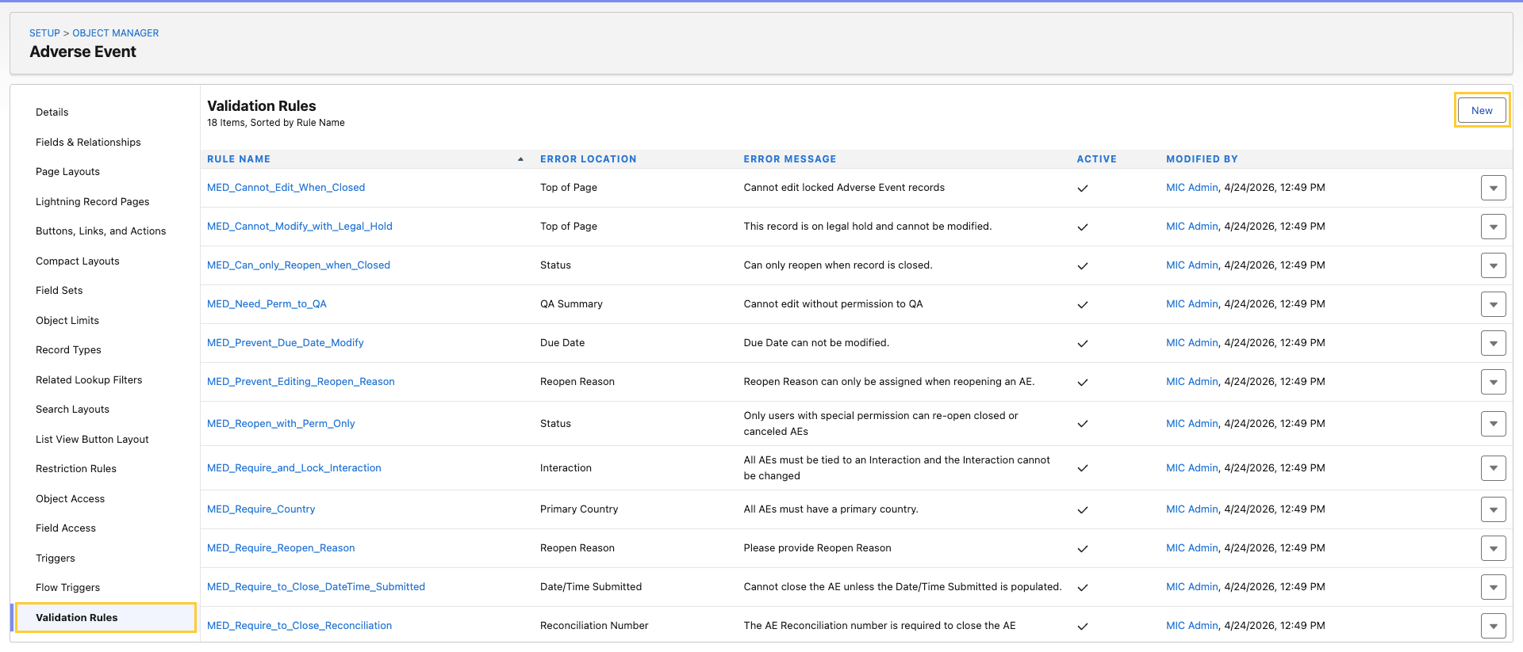Open the row menu for MED_Prevent_Due_Date_Modify
This screenshot has width=1523, height=652.
point(1493,343)
